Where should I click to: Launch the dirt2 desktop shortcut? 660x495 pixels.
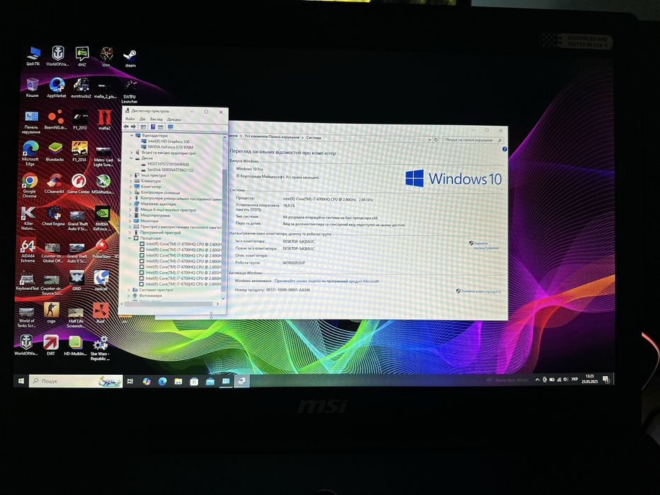82,57
